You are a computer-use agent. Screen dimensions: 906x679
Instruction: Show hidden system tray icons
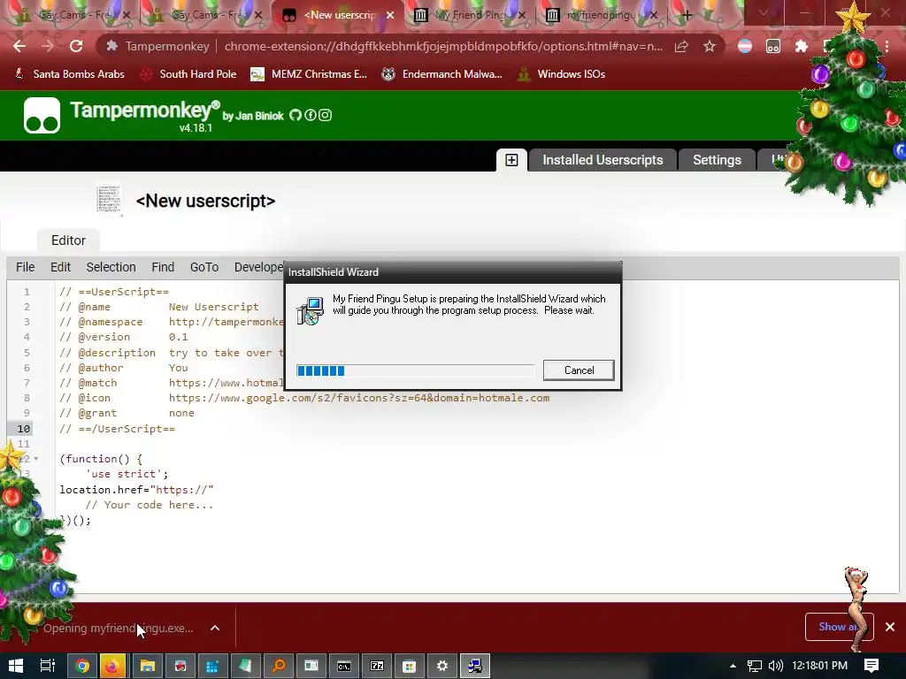[733, 666]
